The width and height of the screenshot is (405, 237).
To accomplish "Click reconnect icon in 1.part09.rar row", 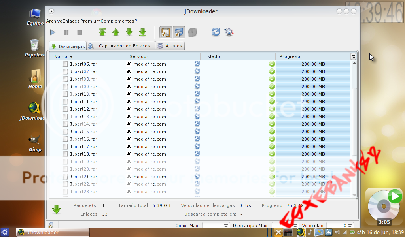I will pos(197,87).
